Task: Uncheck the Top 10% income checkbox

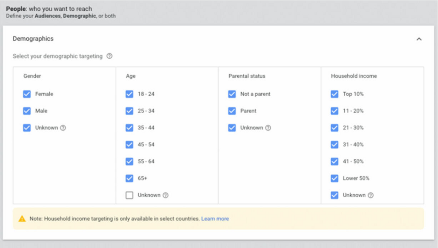Action: click(x=334, y=94)
